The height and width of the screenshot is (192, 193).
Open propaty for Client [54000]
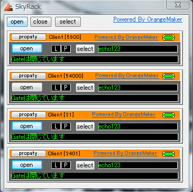tap(28, 76)
